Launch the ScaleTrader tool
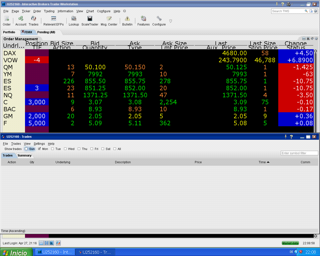This screenshot has height=256, width=320. [x=90, y=21]
